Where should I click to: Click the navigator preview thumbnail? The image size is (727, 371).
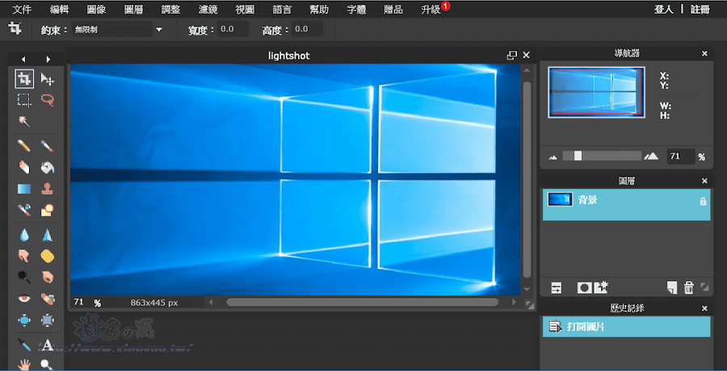click(x=596, y=92)
